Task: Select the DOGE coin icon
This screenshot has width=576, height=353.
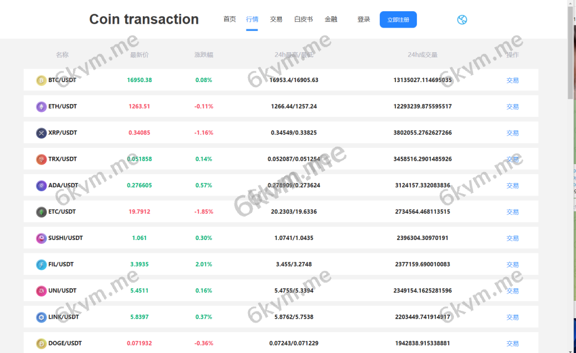Action: click(40, 343)
